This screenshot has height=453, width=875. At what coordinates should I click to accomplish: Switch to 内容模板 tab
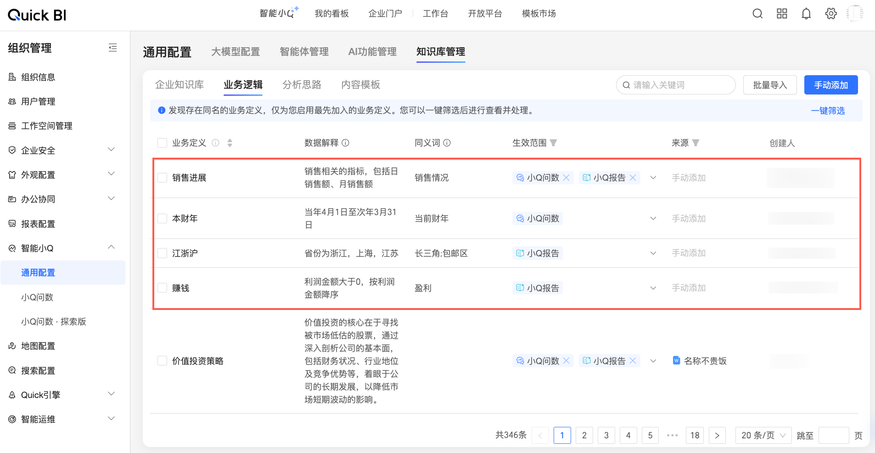[x=360, y=85]
